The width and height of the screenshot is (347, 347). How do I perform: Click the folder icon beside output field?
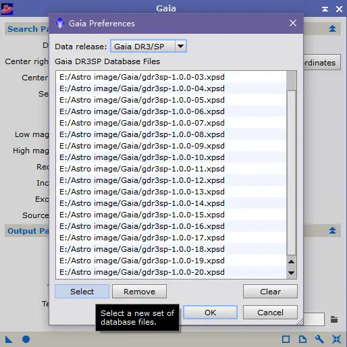[334, 319]
